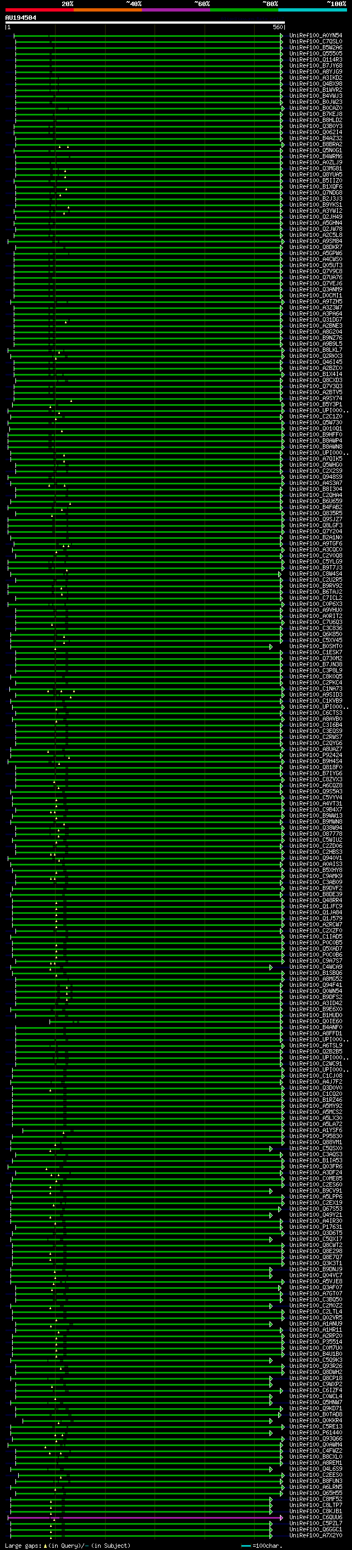
Task: Open hit UniRef100_C2PKC4
Action: pyautogui.click(x=316, y=682)
